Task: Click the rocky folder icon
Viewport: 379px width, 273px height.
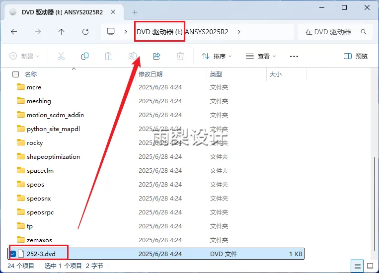Action: click(21, 142)
